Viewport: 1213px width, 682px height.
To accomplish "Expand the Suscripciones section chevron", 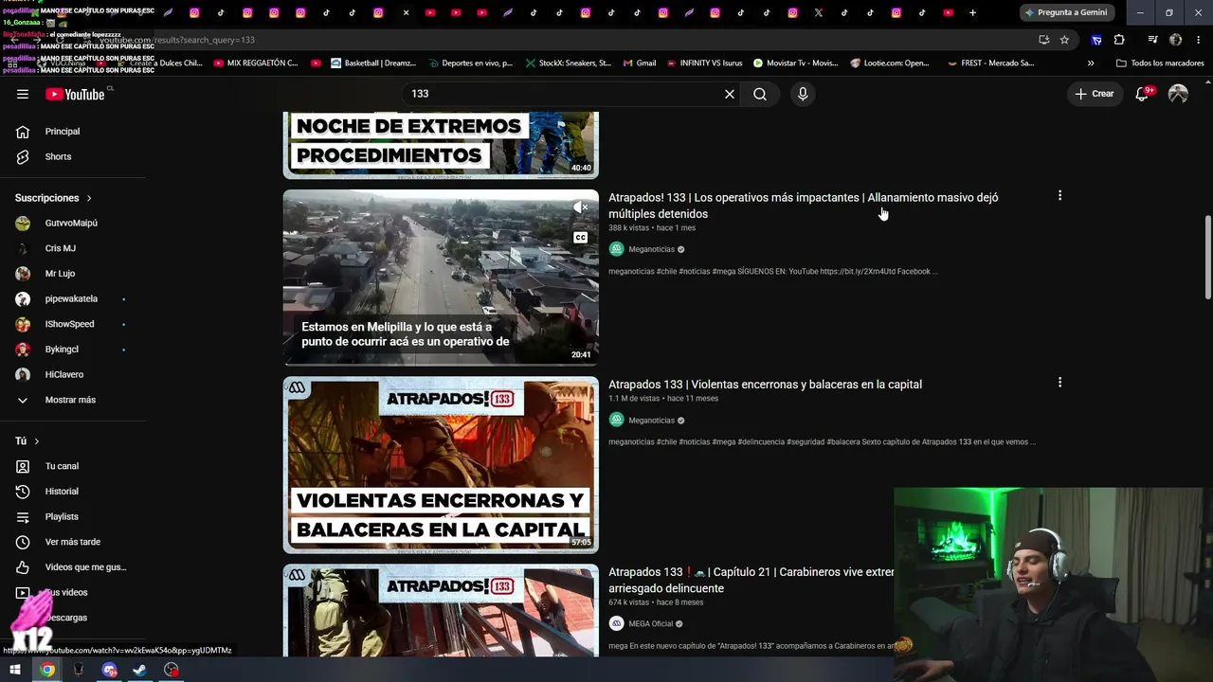I will click(89, 198).
